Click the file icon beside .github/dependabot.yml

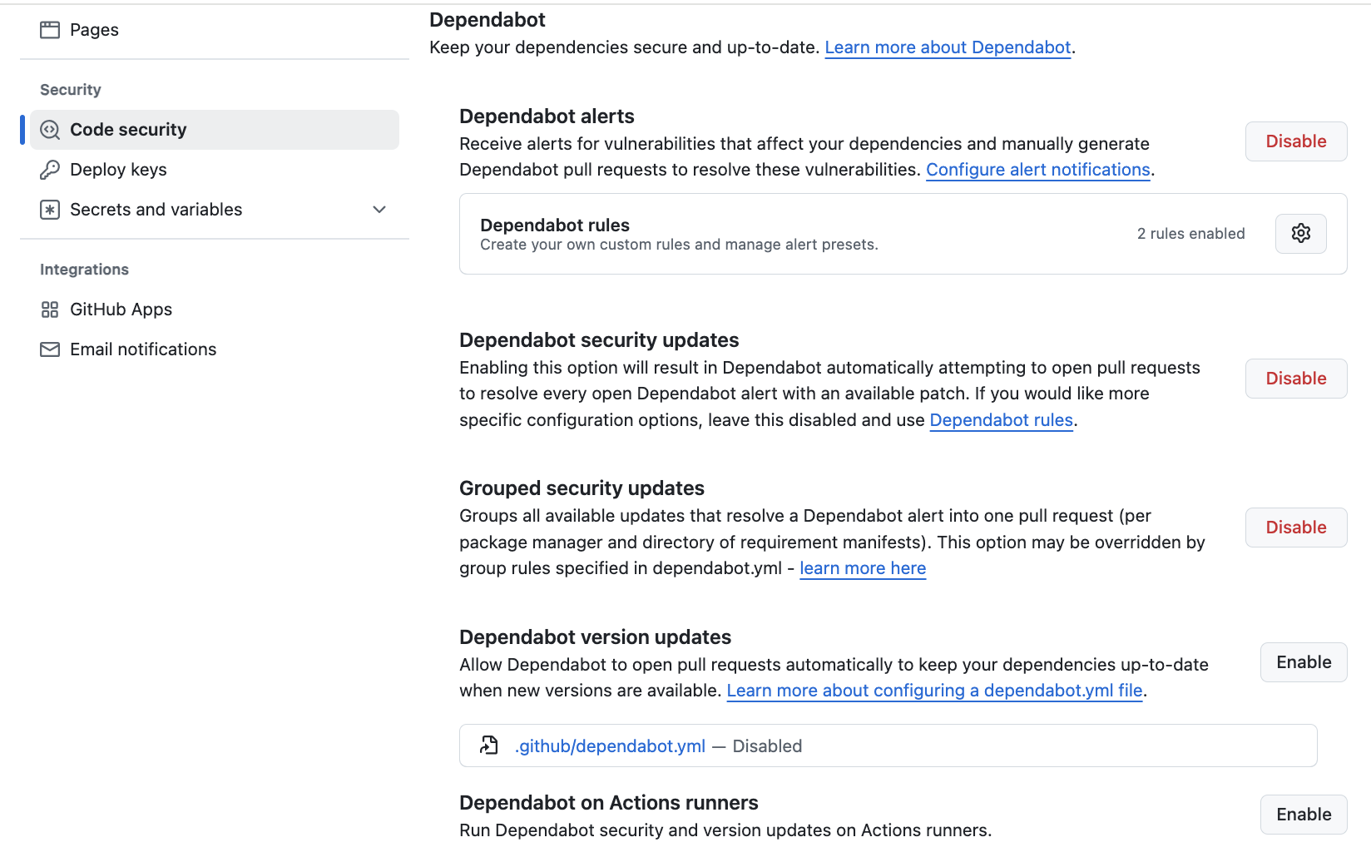489,746
